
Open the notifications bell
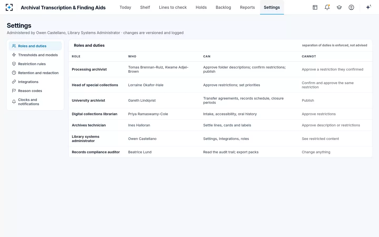327,7
